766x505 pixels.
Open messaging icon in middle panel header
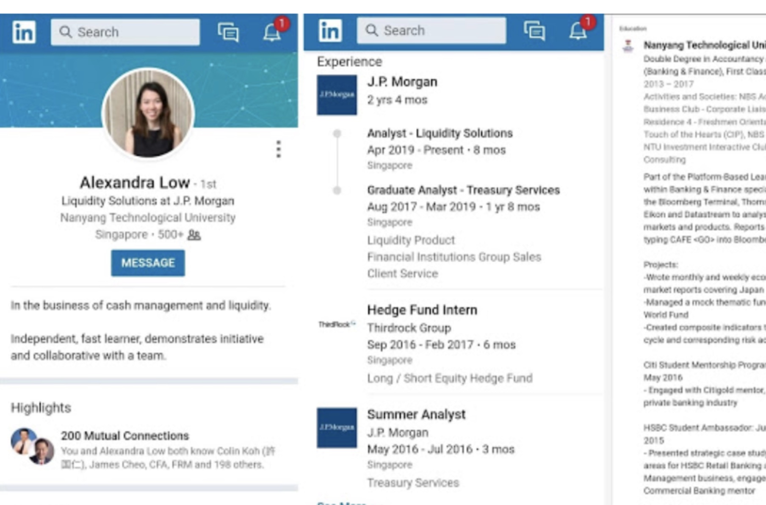534,31
